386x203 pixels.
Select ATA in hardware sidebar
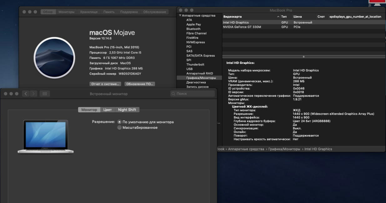coord(189,20)
